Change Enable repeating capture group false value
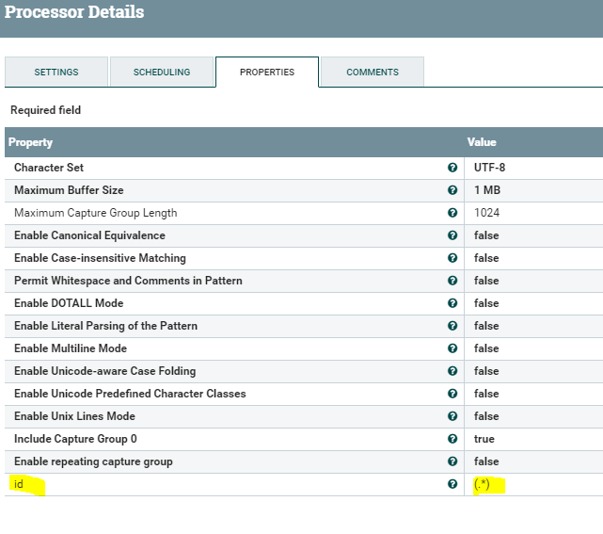Image resolution: width=603 pixels, height=534 pixels. 486,461
